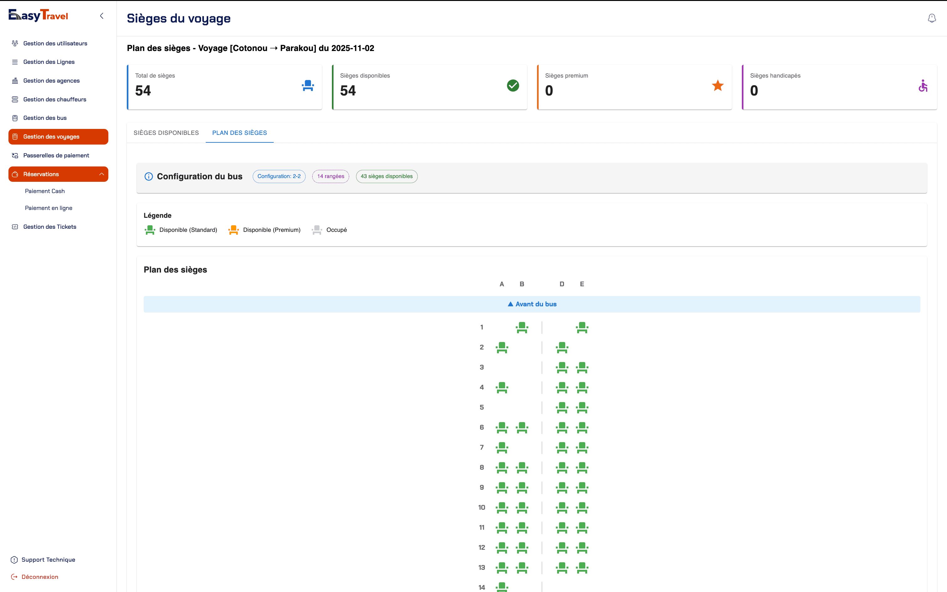Screen dimensions: 947x592
Task: Select seat D in row 3
Action: pos(562,367)
